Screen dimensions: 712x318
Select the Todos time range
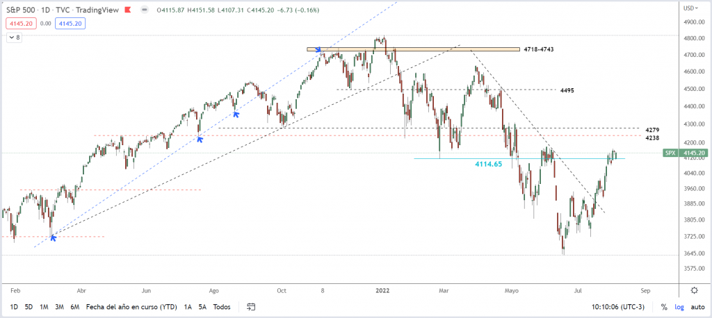tap(222, 307)
